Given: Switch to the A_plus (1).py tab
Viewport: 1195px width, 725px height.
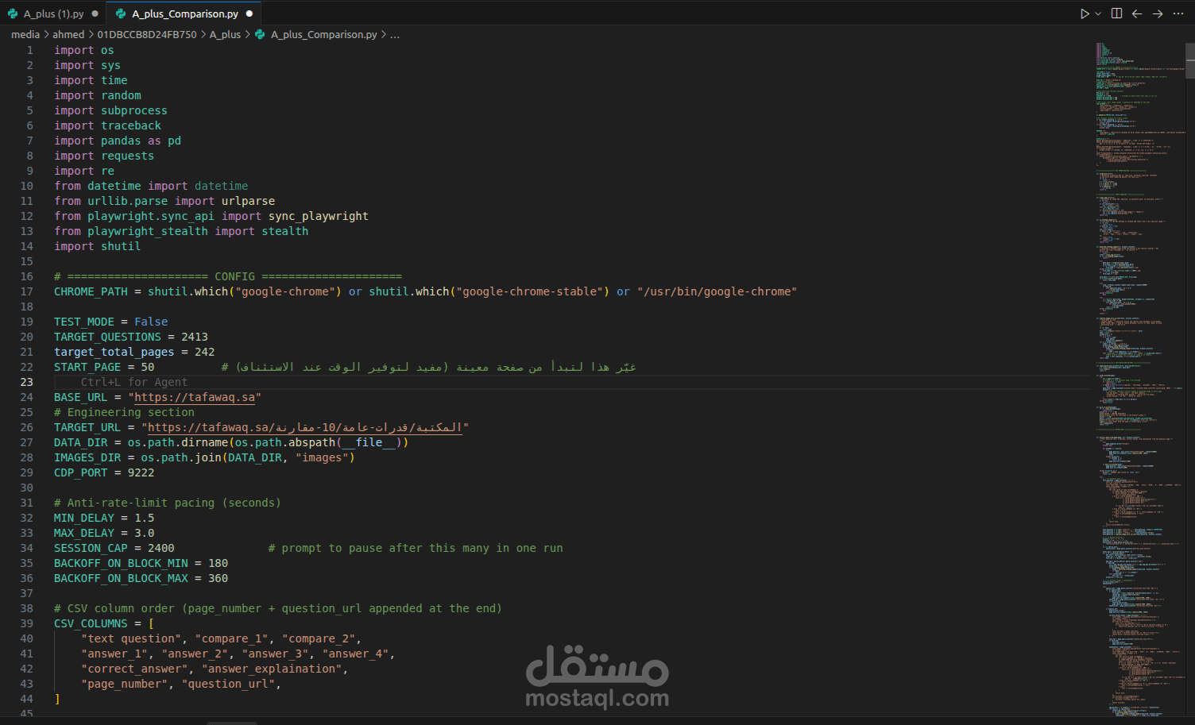Looking at the screenshot, I should point(53,13).
